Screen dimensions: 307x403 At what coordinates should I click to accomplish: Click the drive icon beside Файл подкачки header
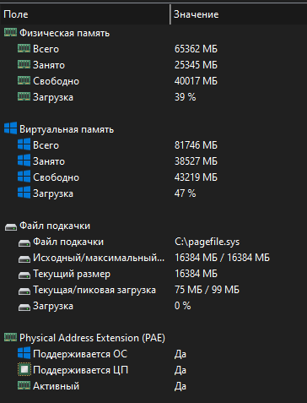11,226
